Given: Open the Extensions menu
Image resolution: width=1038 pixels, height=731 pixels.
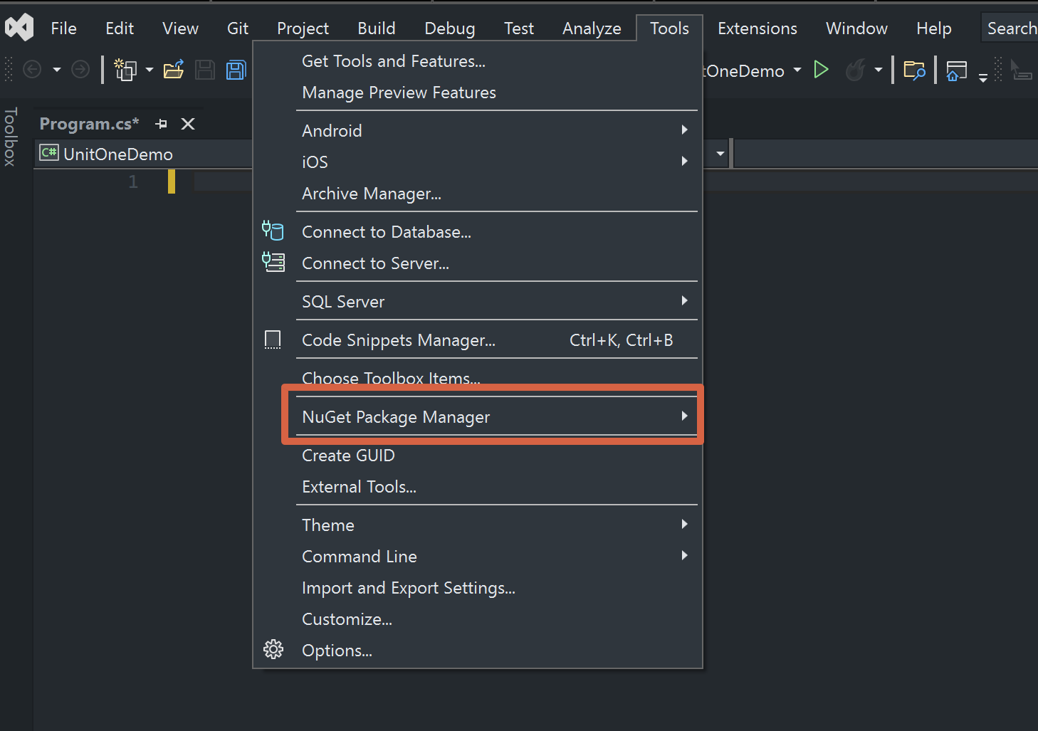Looking at the screenshot, I should point(757,28).
